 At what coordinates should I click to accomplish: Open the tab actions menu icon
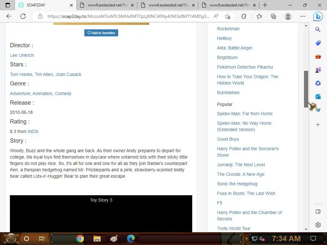coord(8,5)
